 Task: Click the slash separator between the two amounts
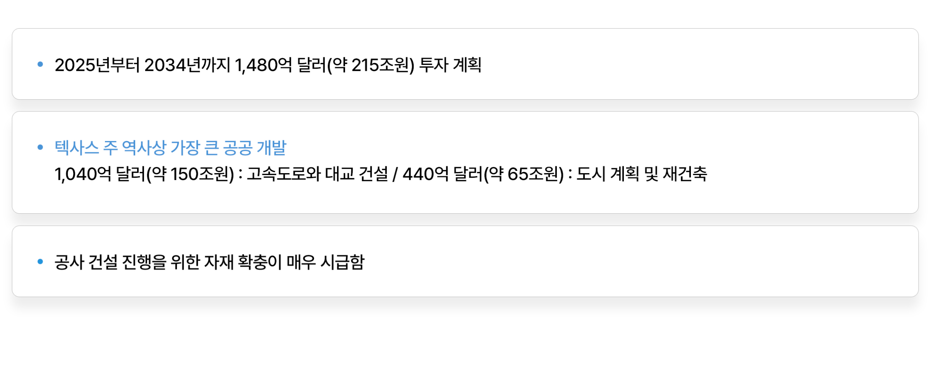[x=395, y=175]
